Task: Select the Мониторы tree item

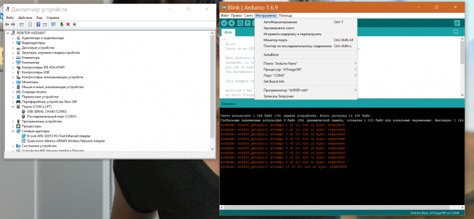Action: (30, 82)
